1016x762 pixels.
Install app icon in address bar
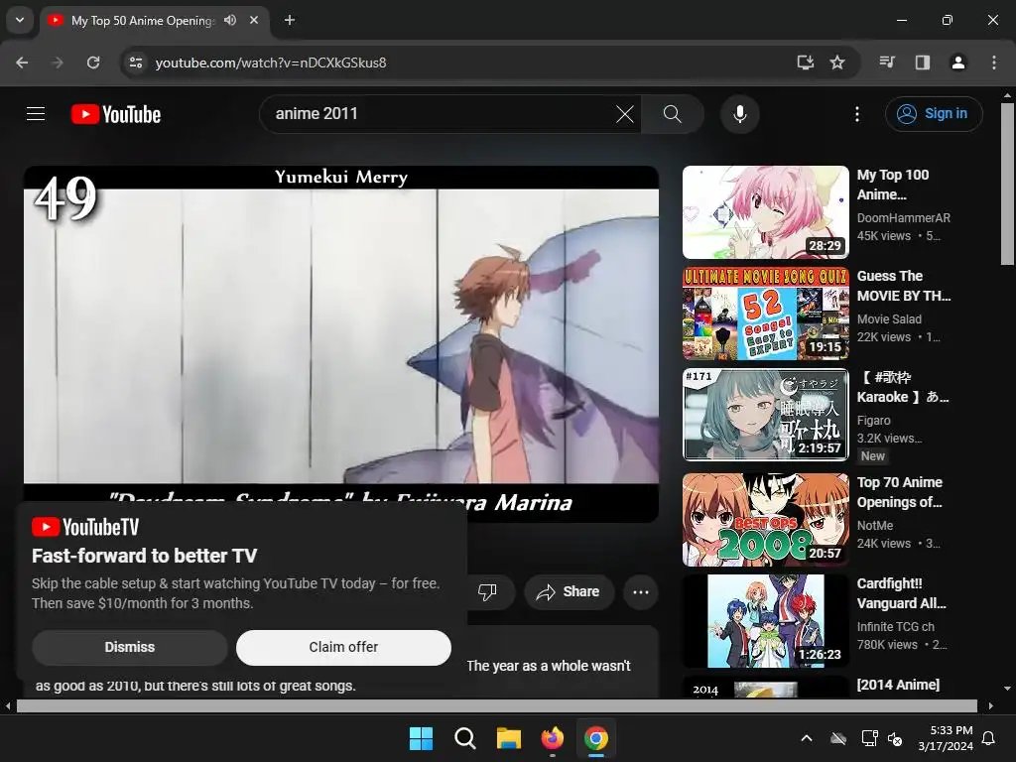(806, 63)
